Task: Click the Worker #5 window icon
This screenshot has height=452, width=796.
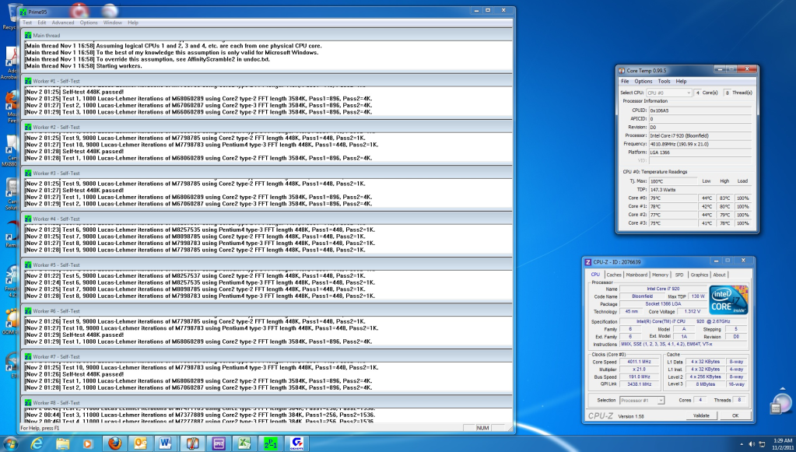Action: (28, 265)
